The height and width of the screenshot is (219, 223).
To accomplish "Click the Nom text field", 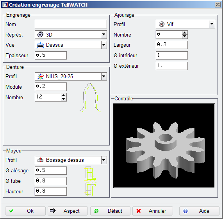I will (71, 24).
